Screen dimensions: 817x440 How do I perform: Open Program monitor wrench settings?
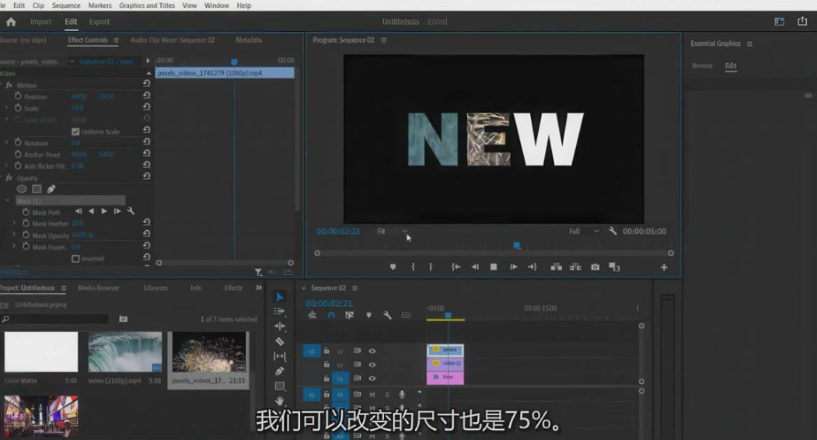coord(613,231)
